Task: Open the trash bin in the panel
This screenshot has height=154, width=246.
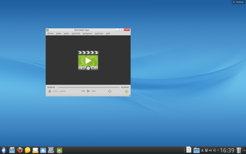Action: (x=238, y=150)
